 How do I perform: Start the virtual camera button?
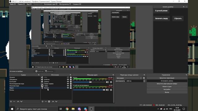click(x=167, y=84)
